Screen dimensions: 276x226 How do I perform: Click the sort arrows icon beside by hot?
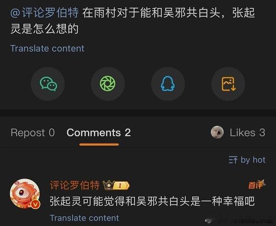click(x=233, y=160)
